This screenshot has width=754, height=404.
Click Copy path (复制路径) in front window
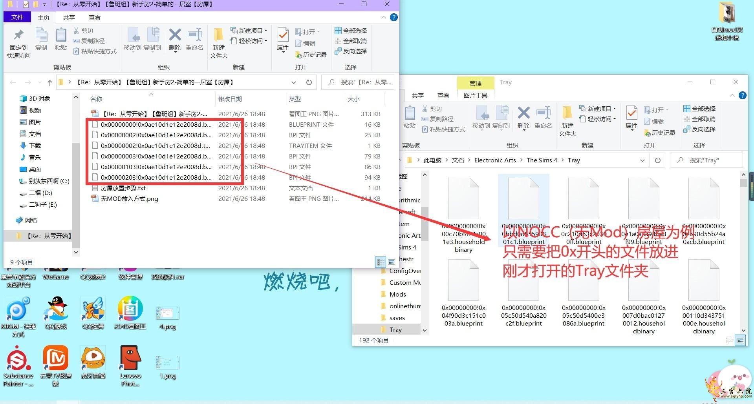click(89, 41)
